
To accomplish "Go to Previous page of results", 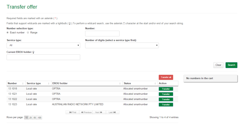I will pyautogui.click(x=86, y=112).
